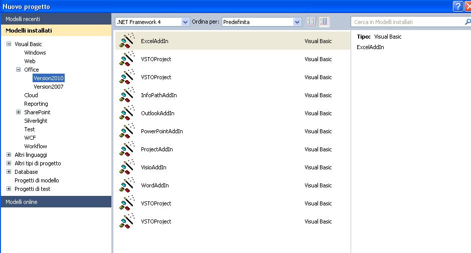The height and width of the screenshot is (253, 471).
Task: Select the WordAddIn template name
Action: point(154,185)
